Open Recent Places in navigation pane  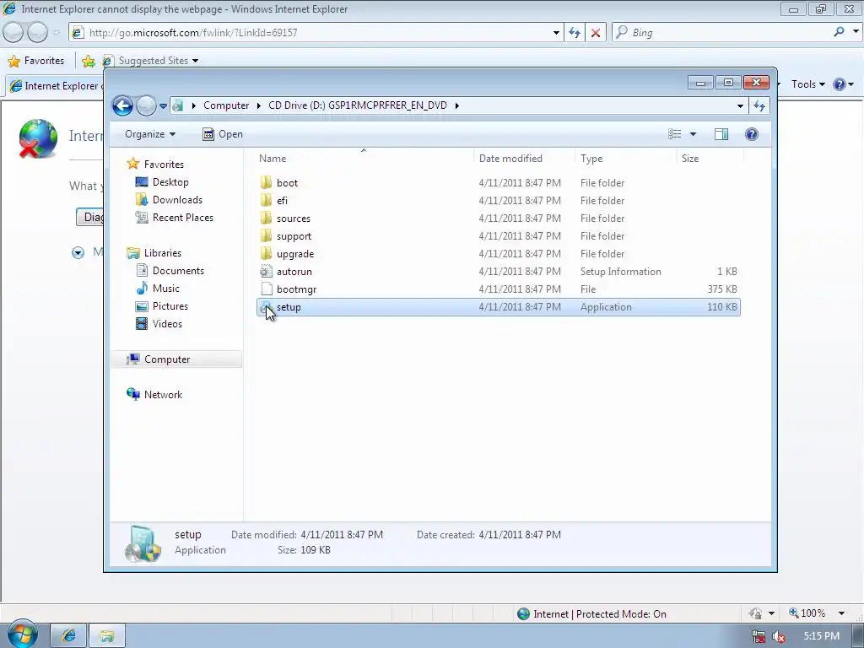pos(174,217)
